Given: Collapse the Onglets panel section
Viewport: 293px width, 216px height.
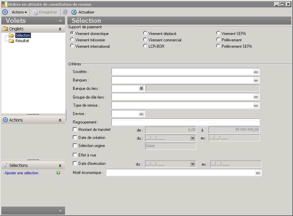Looking at the screenshot, I should (60, 29).
